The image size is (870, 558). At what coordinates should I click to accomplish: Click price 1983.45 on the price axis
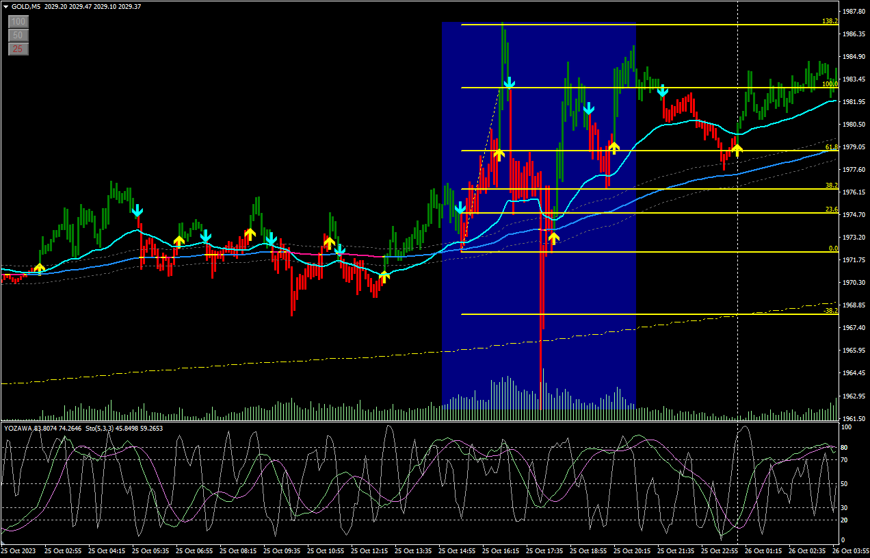855,79
